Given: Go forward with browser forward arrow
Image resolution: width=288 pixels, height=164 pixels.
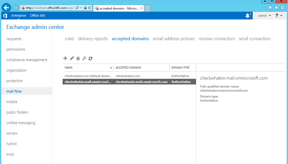Looking at the screenshot, I should click(x=15, y=8).
